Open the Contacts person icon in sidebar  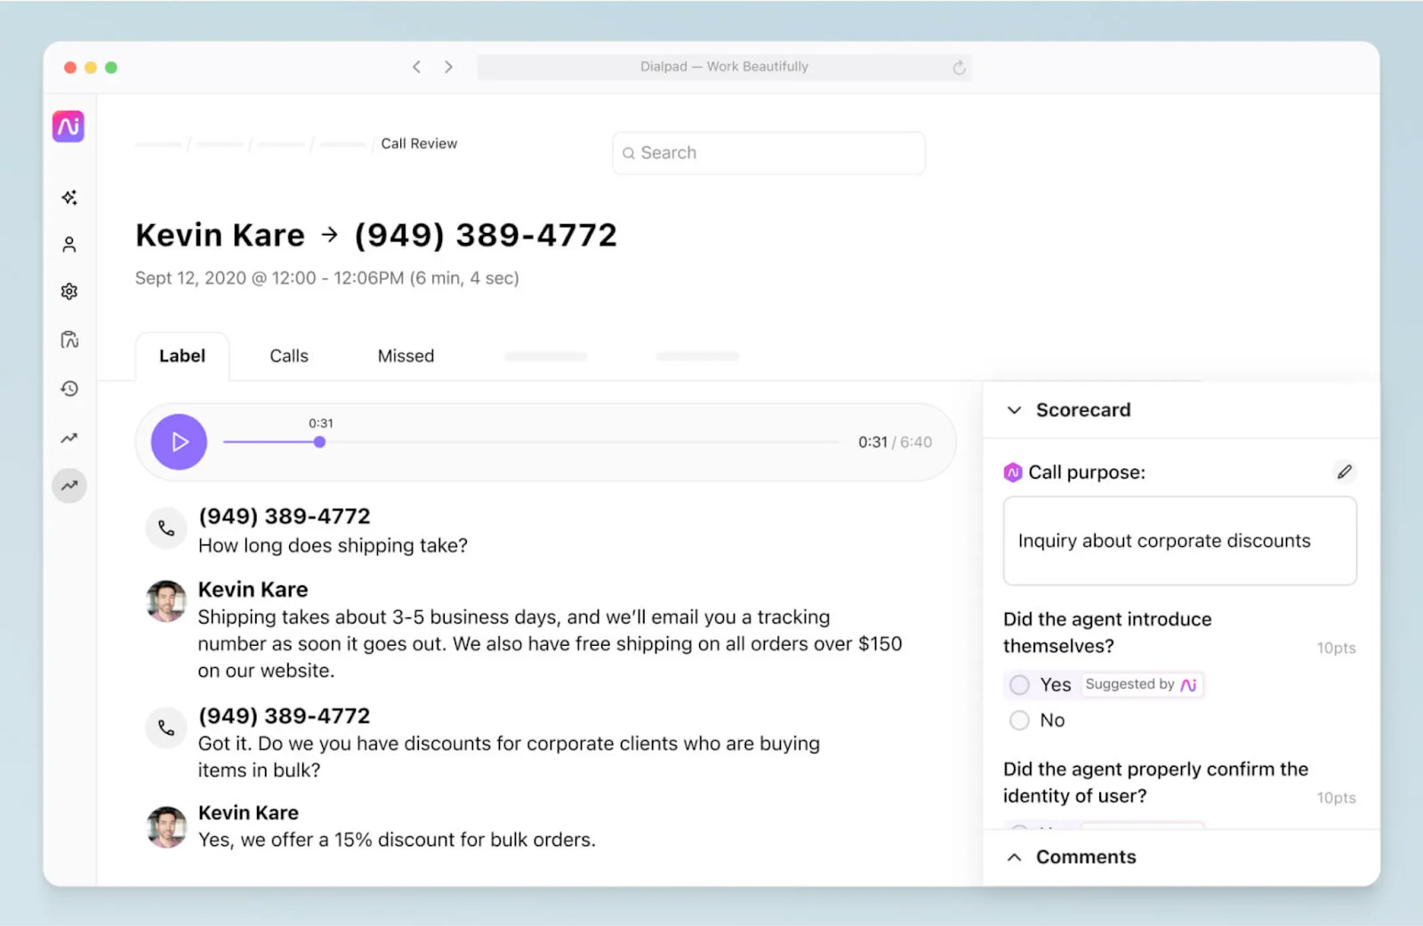coord(68,244)
